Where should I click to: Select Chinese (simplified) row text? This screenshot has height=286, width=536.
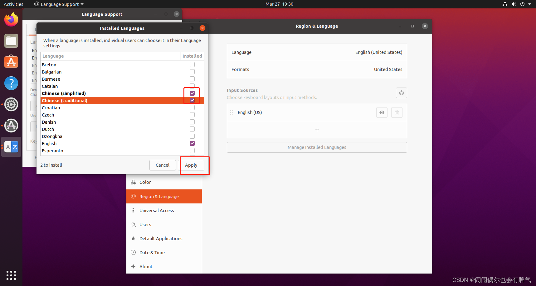[64, 93]
